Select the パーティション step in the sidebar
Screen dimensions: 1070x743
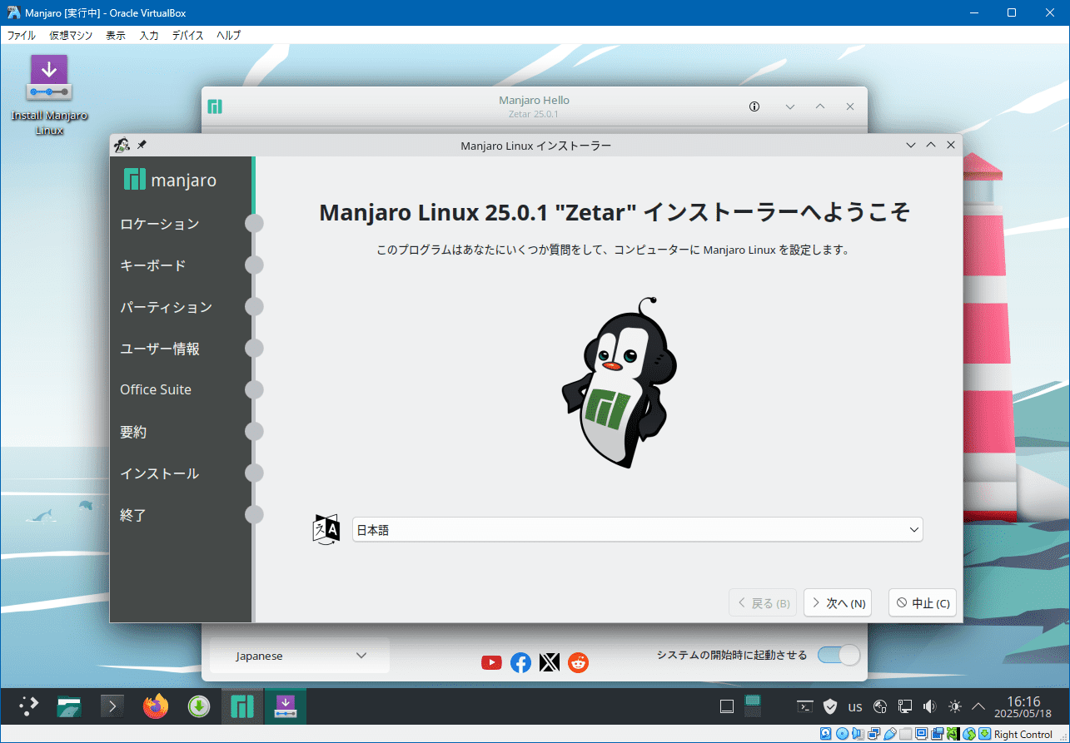click(x=167, y=307)
